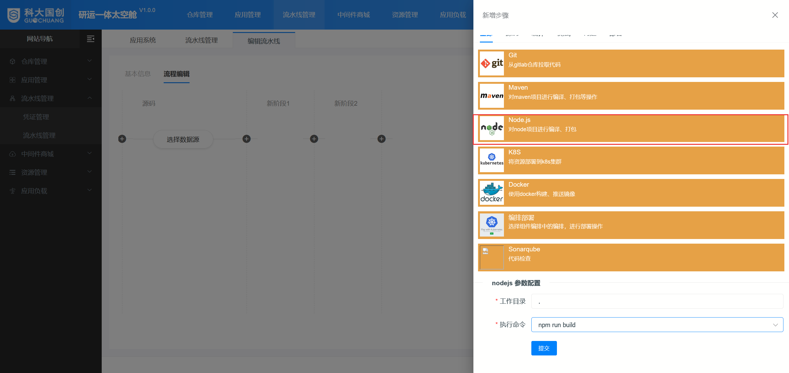This screenshot has height=373, width=789.
Task: Select the Sonarqube 代码检查 step
Action: (520, 259)
